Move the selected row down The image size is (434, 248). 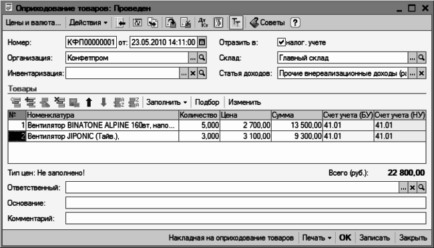(103, 102)
